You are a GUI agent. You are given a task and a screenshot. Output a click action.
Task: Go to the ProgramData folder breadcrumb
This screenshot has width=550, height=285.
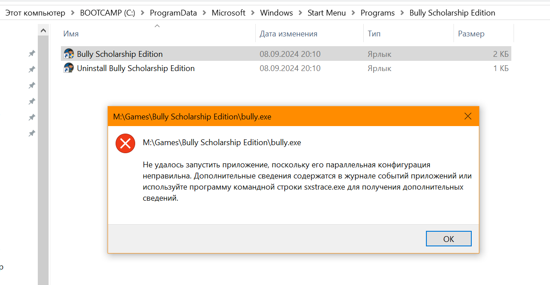tap(173, 13)
